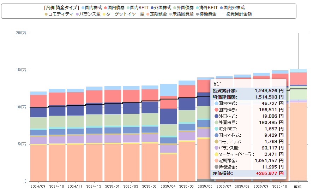This screenshot has height=189, width=313.
Task: Click the 国内株式 legend color marker
Action: tap(83, 7)
